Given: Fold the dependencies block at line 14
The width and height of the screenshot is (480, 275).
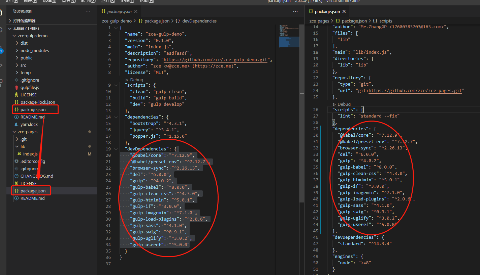Looking at the screenshot, I should [117, 117].
